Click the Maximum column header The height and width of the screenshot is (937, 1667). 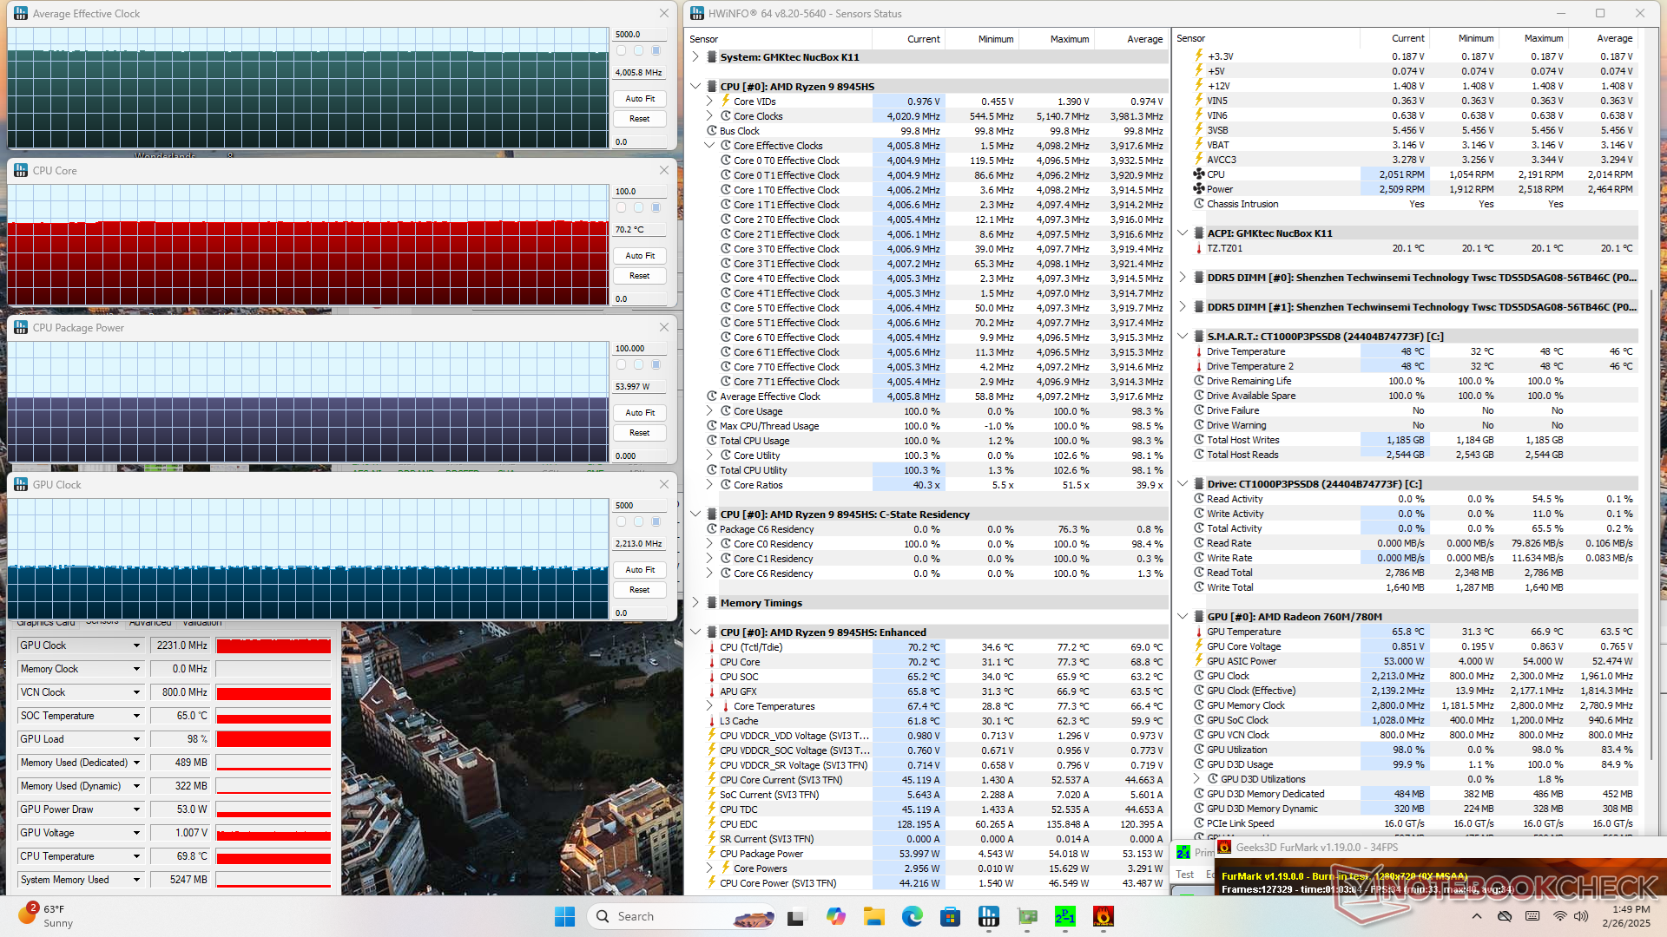1069,39
